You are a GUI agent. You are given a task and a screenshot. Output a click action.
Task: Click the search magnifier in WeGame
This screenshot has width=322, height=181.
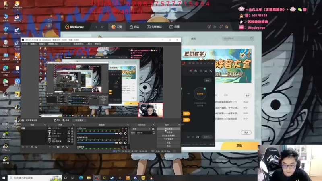(251, 39)
